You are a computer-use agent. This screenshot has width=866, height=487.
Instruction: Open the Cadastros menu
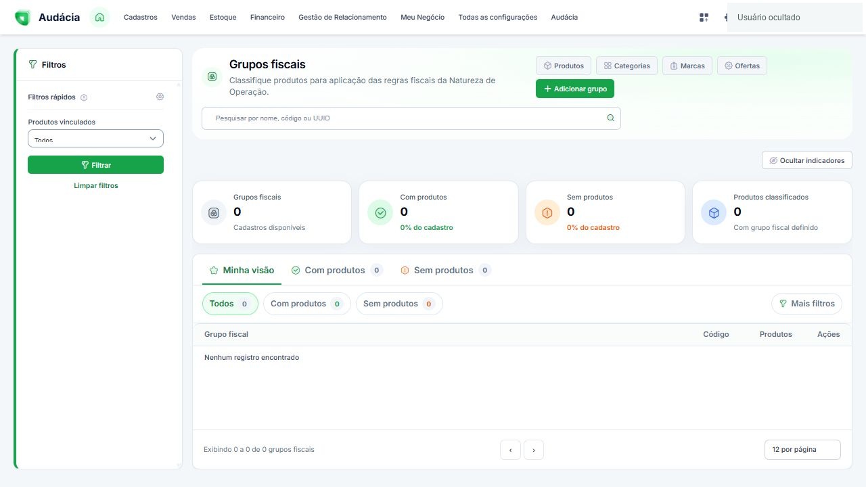tap(141, 18)
